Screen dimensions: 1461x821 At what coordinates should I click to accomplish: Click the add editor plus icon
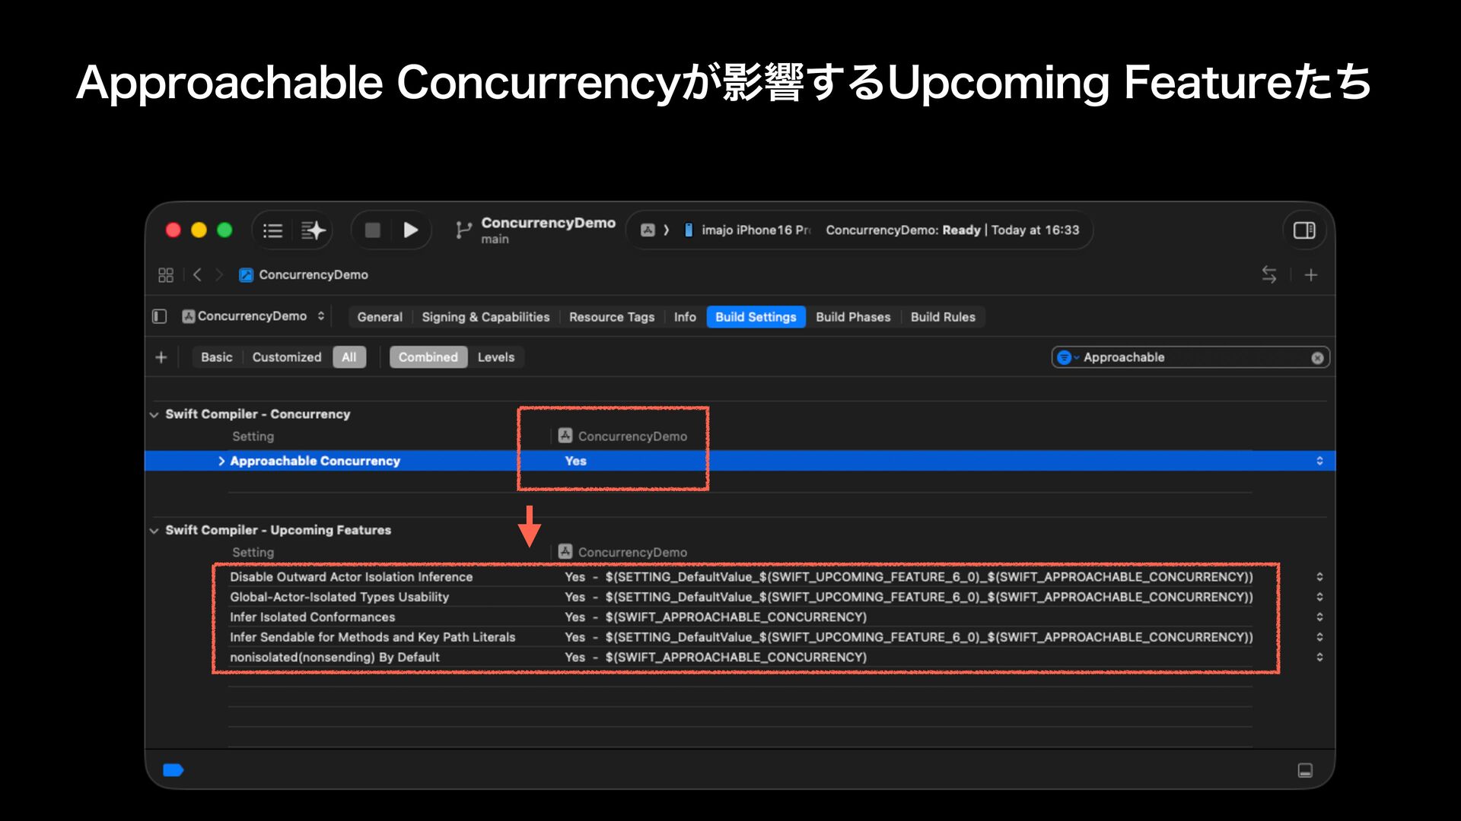pyautogui.click(x=1310, y=274)
